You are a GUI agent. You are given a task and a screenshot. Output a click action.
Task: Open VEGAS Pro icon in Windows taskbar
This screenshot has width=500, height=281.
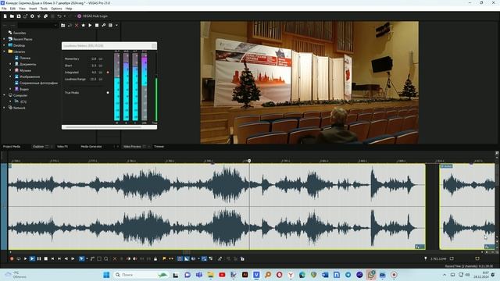(256, 275)
